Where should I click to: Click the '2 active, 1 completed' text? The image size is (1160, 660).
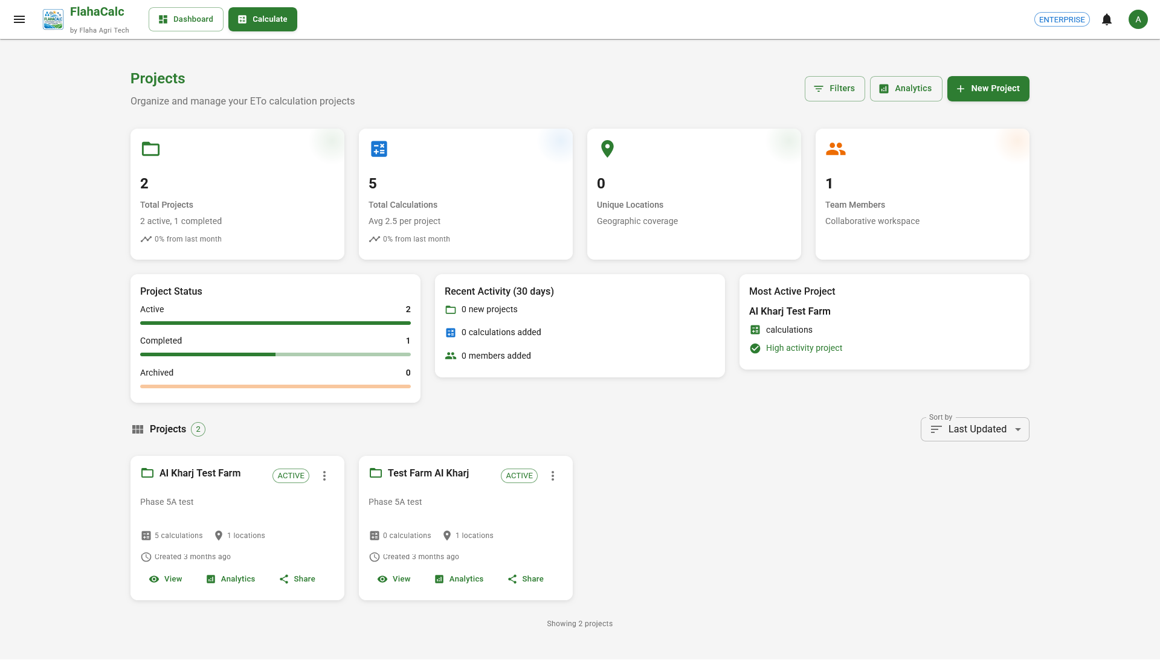coord(181,222)
